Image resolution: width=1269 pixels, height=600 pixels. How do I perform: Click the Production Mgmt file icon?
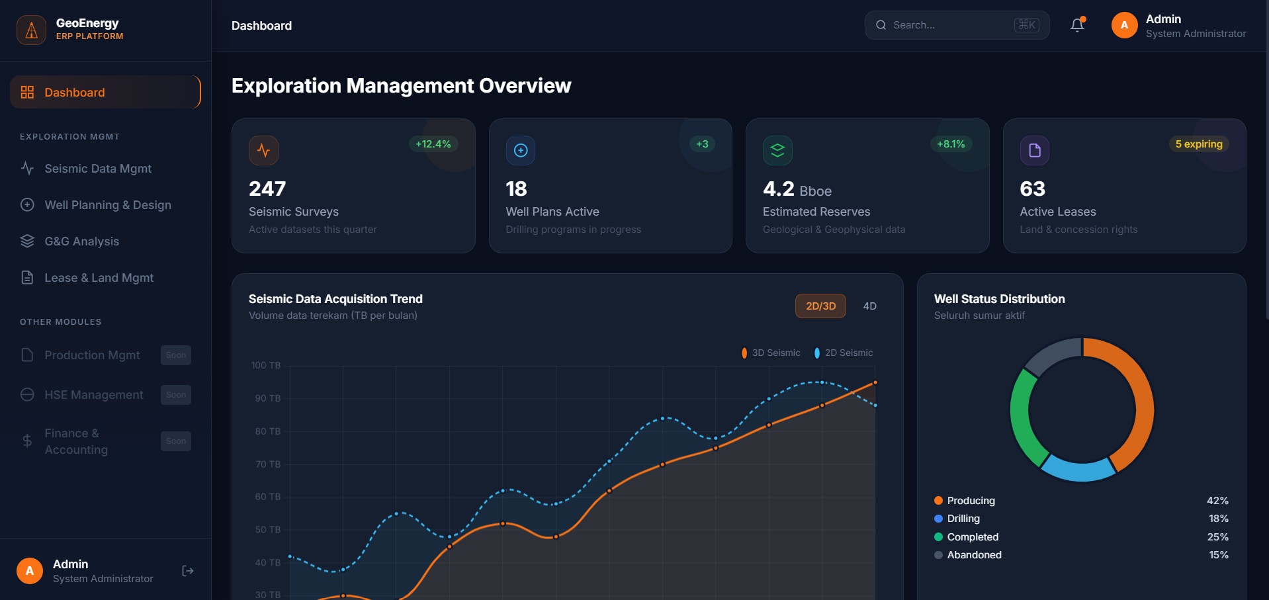pos(27,355)
